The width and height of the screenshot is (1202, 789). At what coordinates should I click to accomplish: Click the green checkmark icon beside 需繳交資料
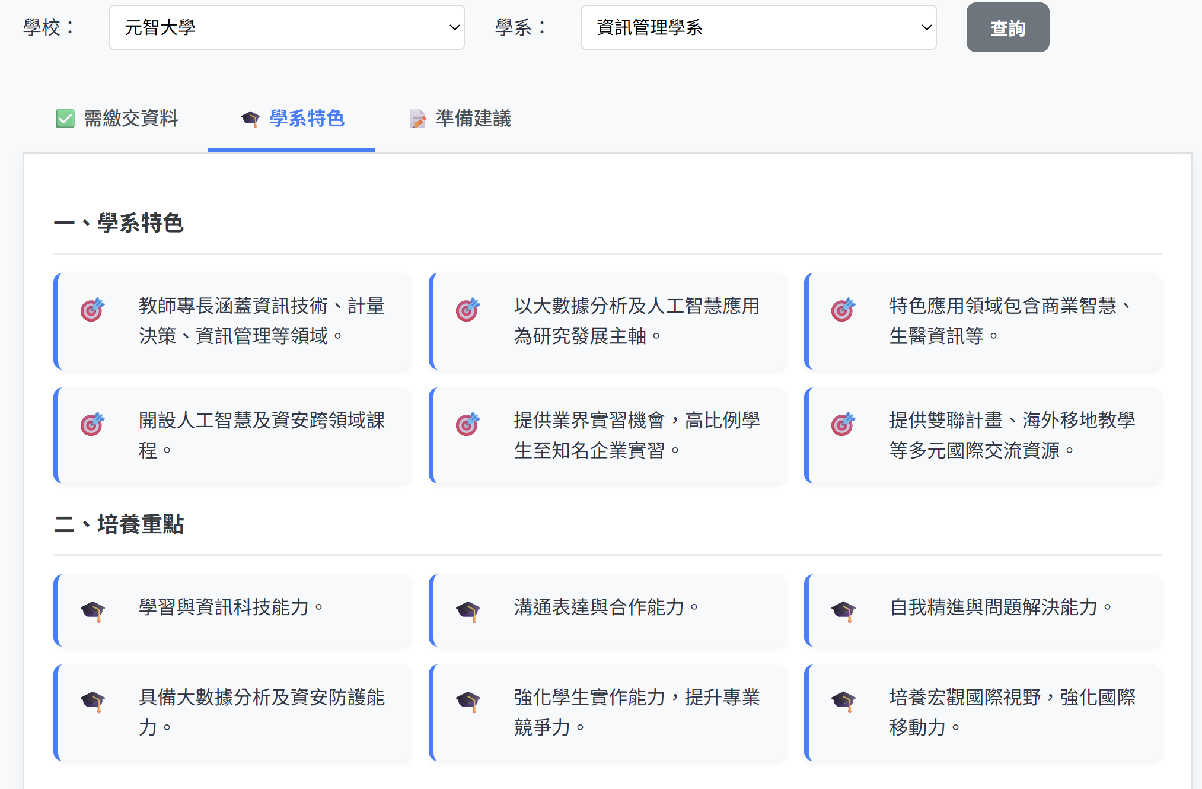(65, 119)
